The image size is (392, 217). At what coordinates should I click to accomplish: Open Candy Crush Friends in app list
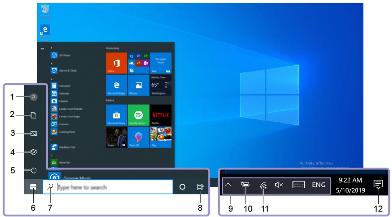(x=67, y=109)
